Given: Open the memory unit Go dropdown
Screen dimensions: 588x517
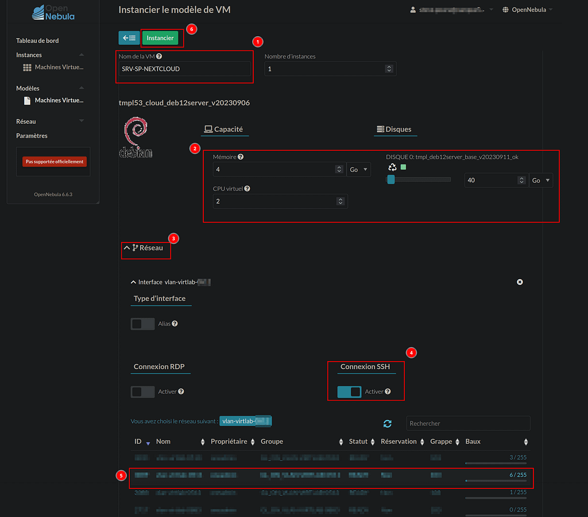Looking at the screenshot, I should pyautogui.click(x=359, y=170).
